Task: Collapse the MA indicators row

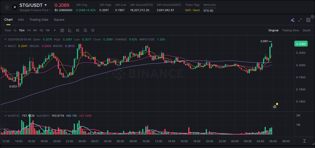Action: click(5, 46)
